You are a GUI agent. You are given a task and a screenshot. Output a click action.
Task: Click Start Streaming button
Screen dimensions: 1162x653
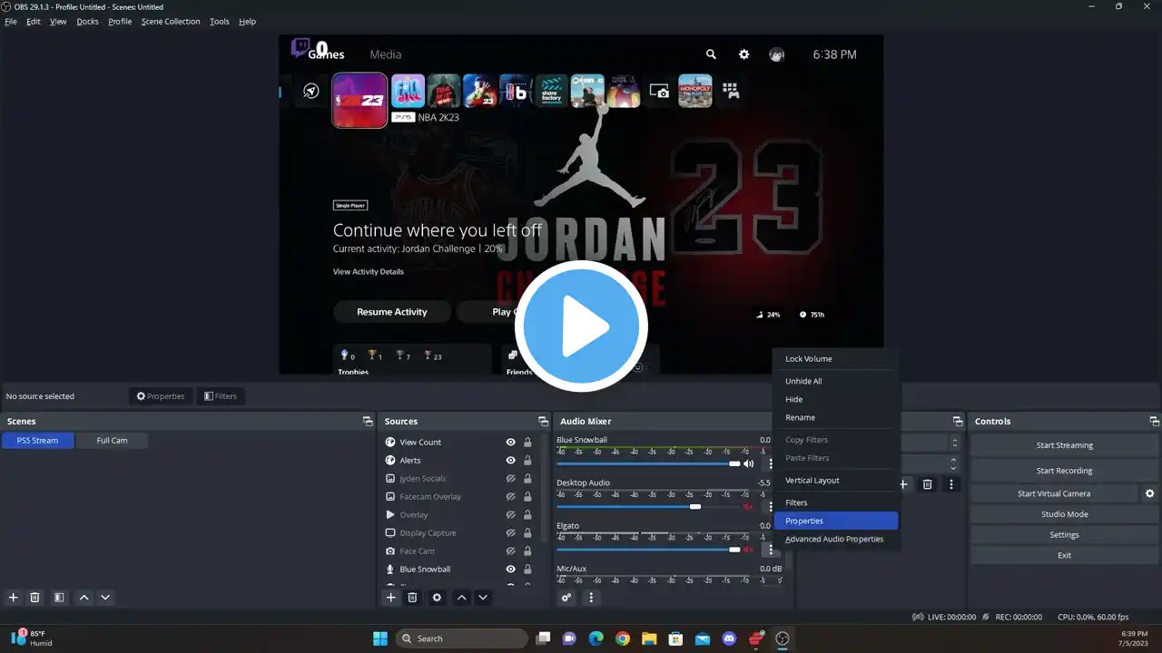tap(1064, 445)
